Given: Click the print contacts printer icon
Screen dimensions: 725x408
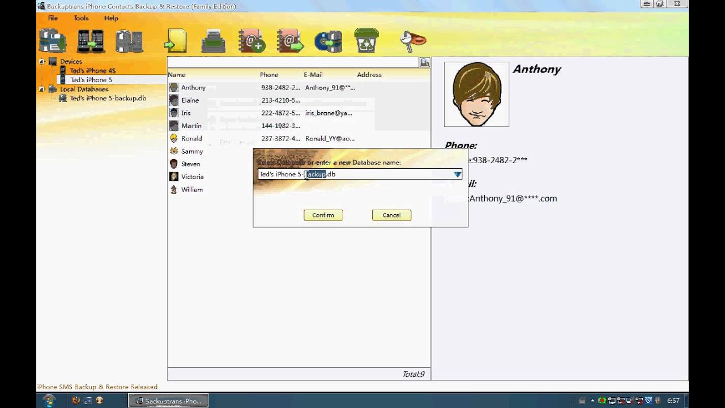Looking at the screenshot, I should tap(214, 41).
